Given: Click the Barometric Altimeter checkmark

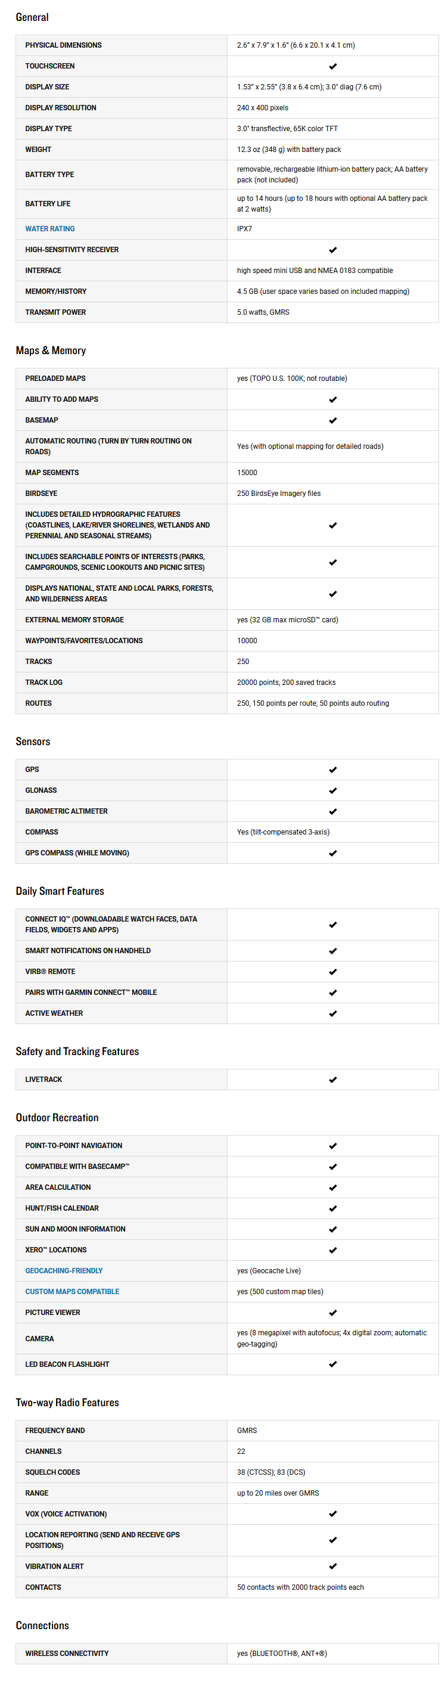Looking at the screenshot, I should tap(332, 811).
